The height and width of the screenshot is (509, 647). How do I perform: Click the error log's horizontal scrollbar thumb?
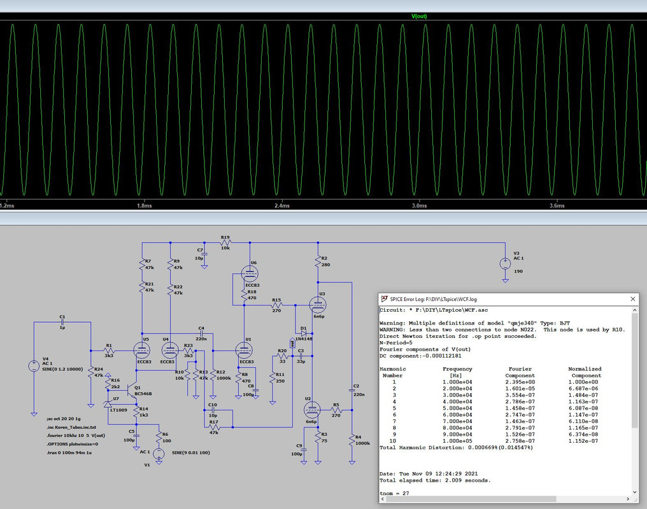[x=471, y=499]
